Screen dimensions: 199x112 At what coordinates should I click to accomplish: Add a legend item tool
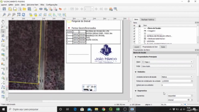click(3, 64)
